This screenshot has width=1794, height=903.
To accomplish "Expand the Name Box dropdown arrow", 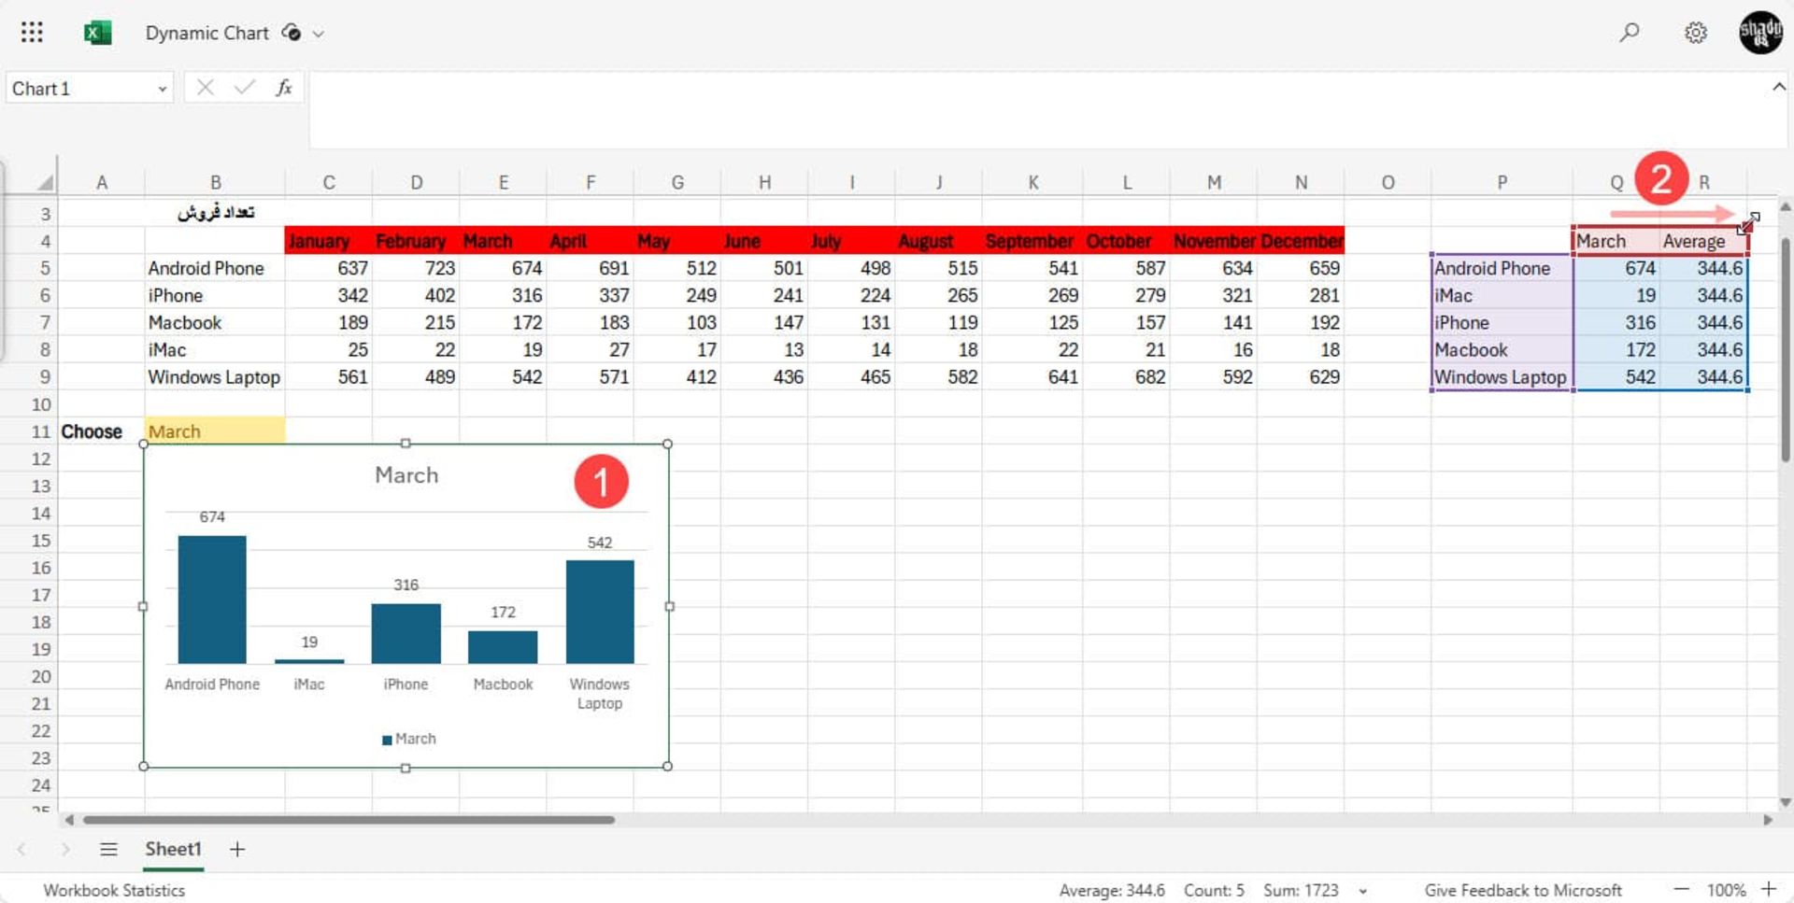I will 162,89.
